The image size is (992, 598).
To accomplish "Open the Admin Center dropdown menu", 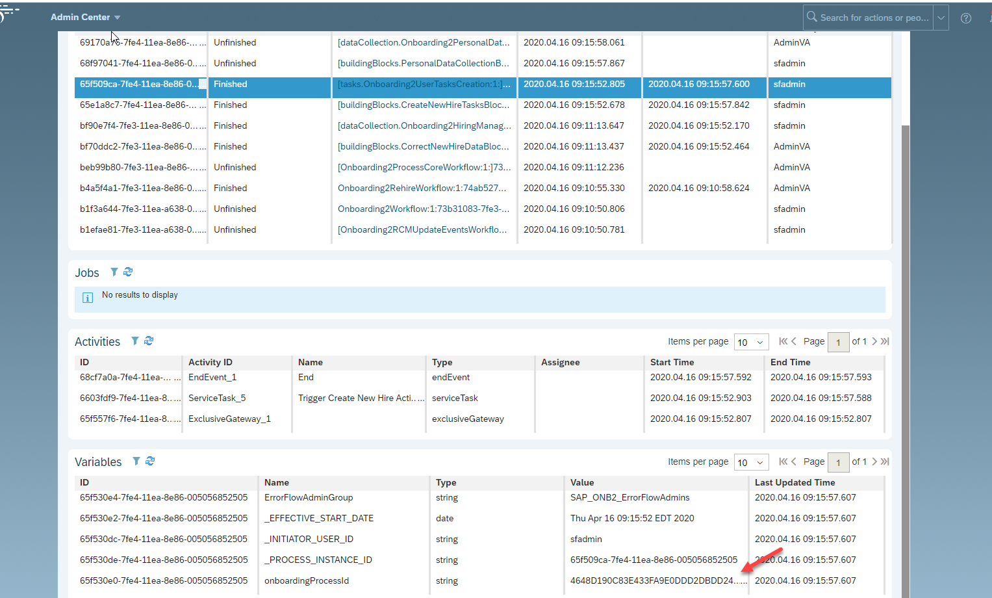I will click(x=85, y=18).
